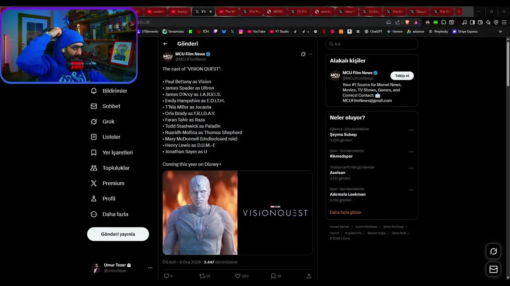Image resolution: width=510 pixels, height=286 pixels.
Task: Switch to the MV5BM browser tab
Action: [275, 12]
